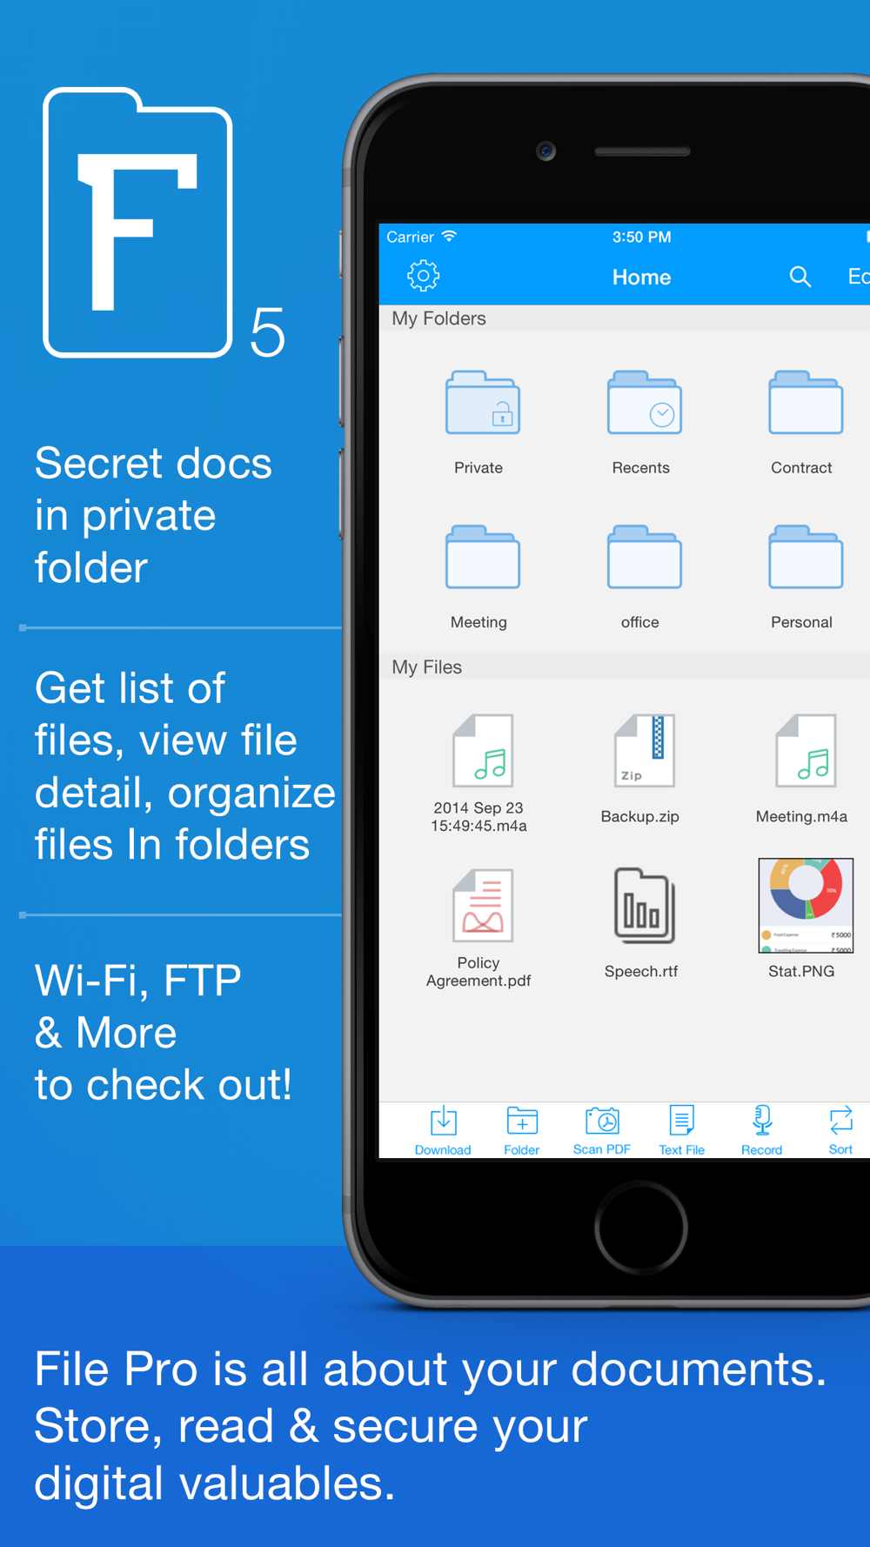Tap the Edit button in navigation bar

[x=859, y=277]
